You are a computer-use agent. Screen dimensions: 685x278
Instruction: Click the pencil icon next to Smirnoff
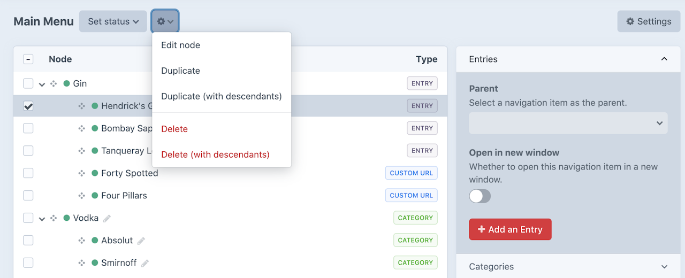click(145, 263)
